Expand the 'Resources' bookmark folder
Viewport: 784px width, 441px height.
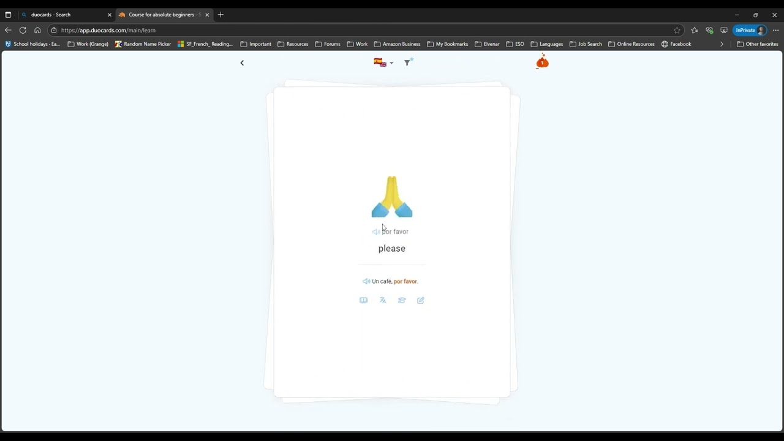click(x=293, y=44)
